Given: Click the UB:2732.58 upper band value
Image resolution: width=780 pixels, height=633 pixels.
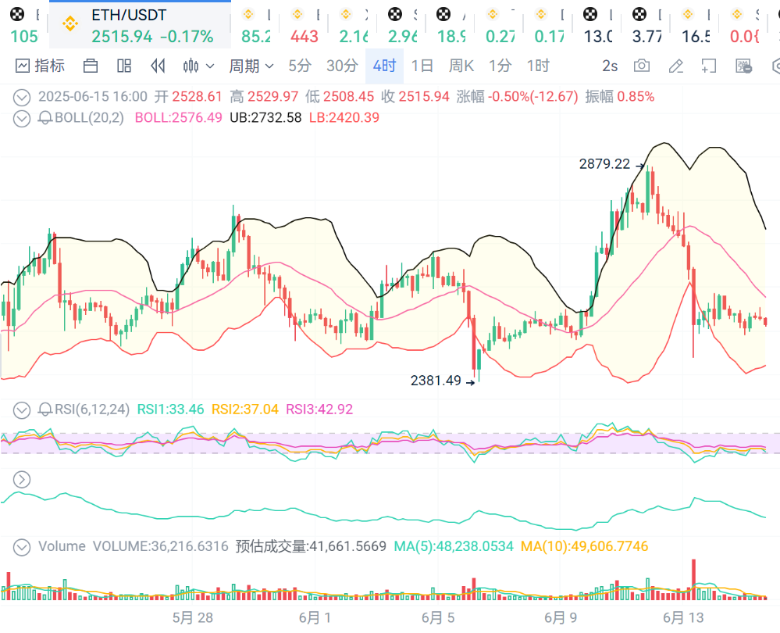Looking at the screenshot, I should 265,117.
